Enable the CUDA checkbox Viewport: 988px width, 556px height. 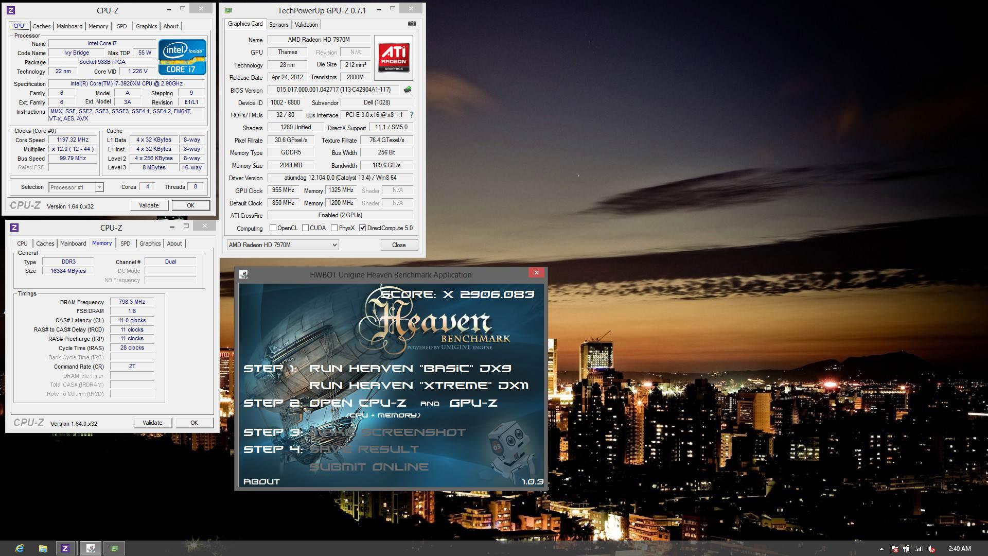[x=305, y=228]
